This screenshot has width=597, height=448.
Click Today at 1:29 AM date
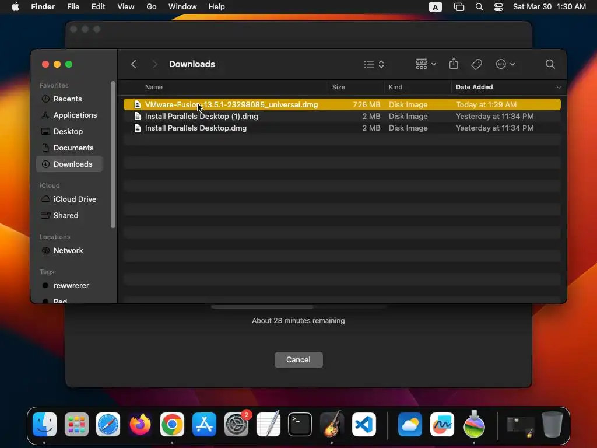(x=486, y=104)
